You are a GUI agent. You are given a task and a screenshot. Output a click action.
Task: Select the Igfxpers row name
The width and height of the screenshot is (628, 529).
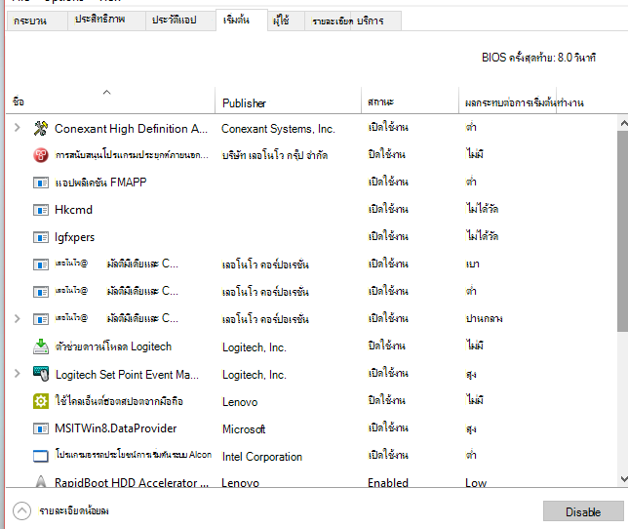pyautogui.click(x=74, y=237)
